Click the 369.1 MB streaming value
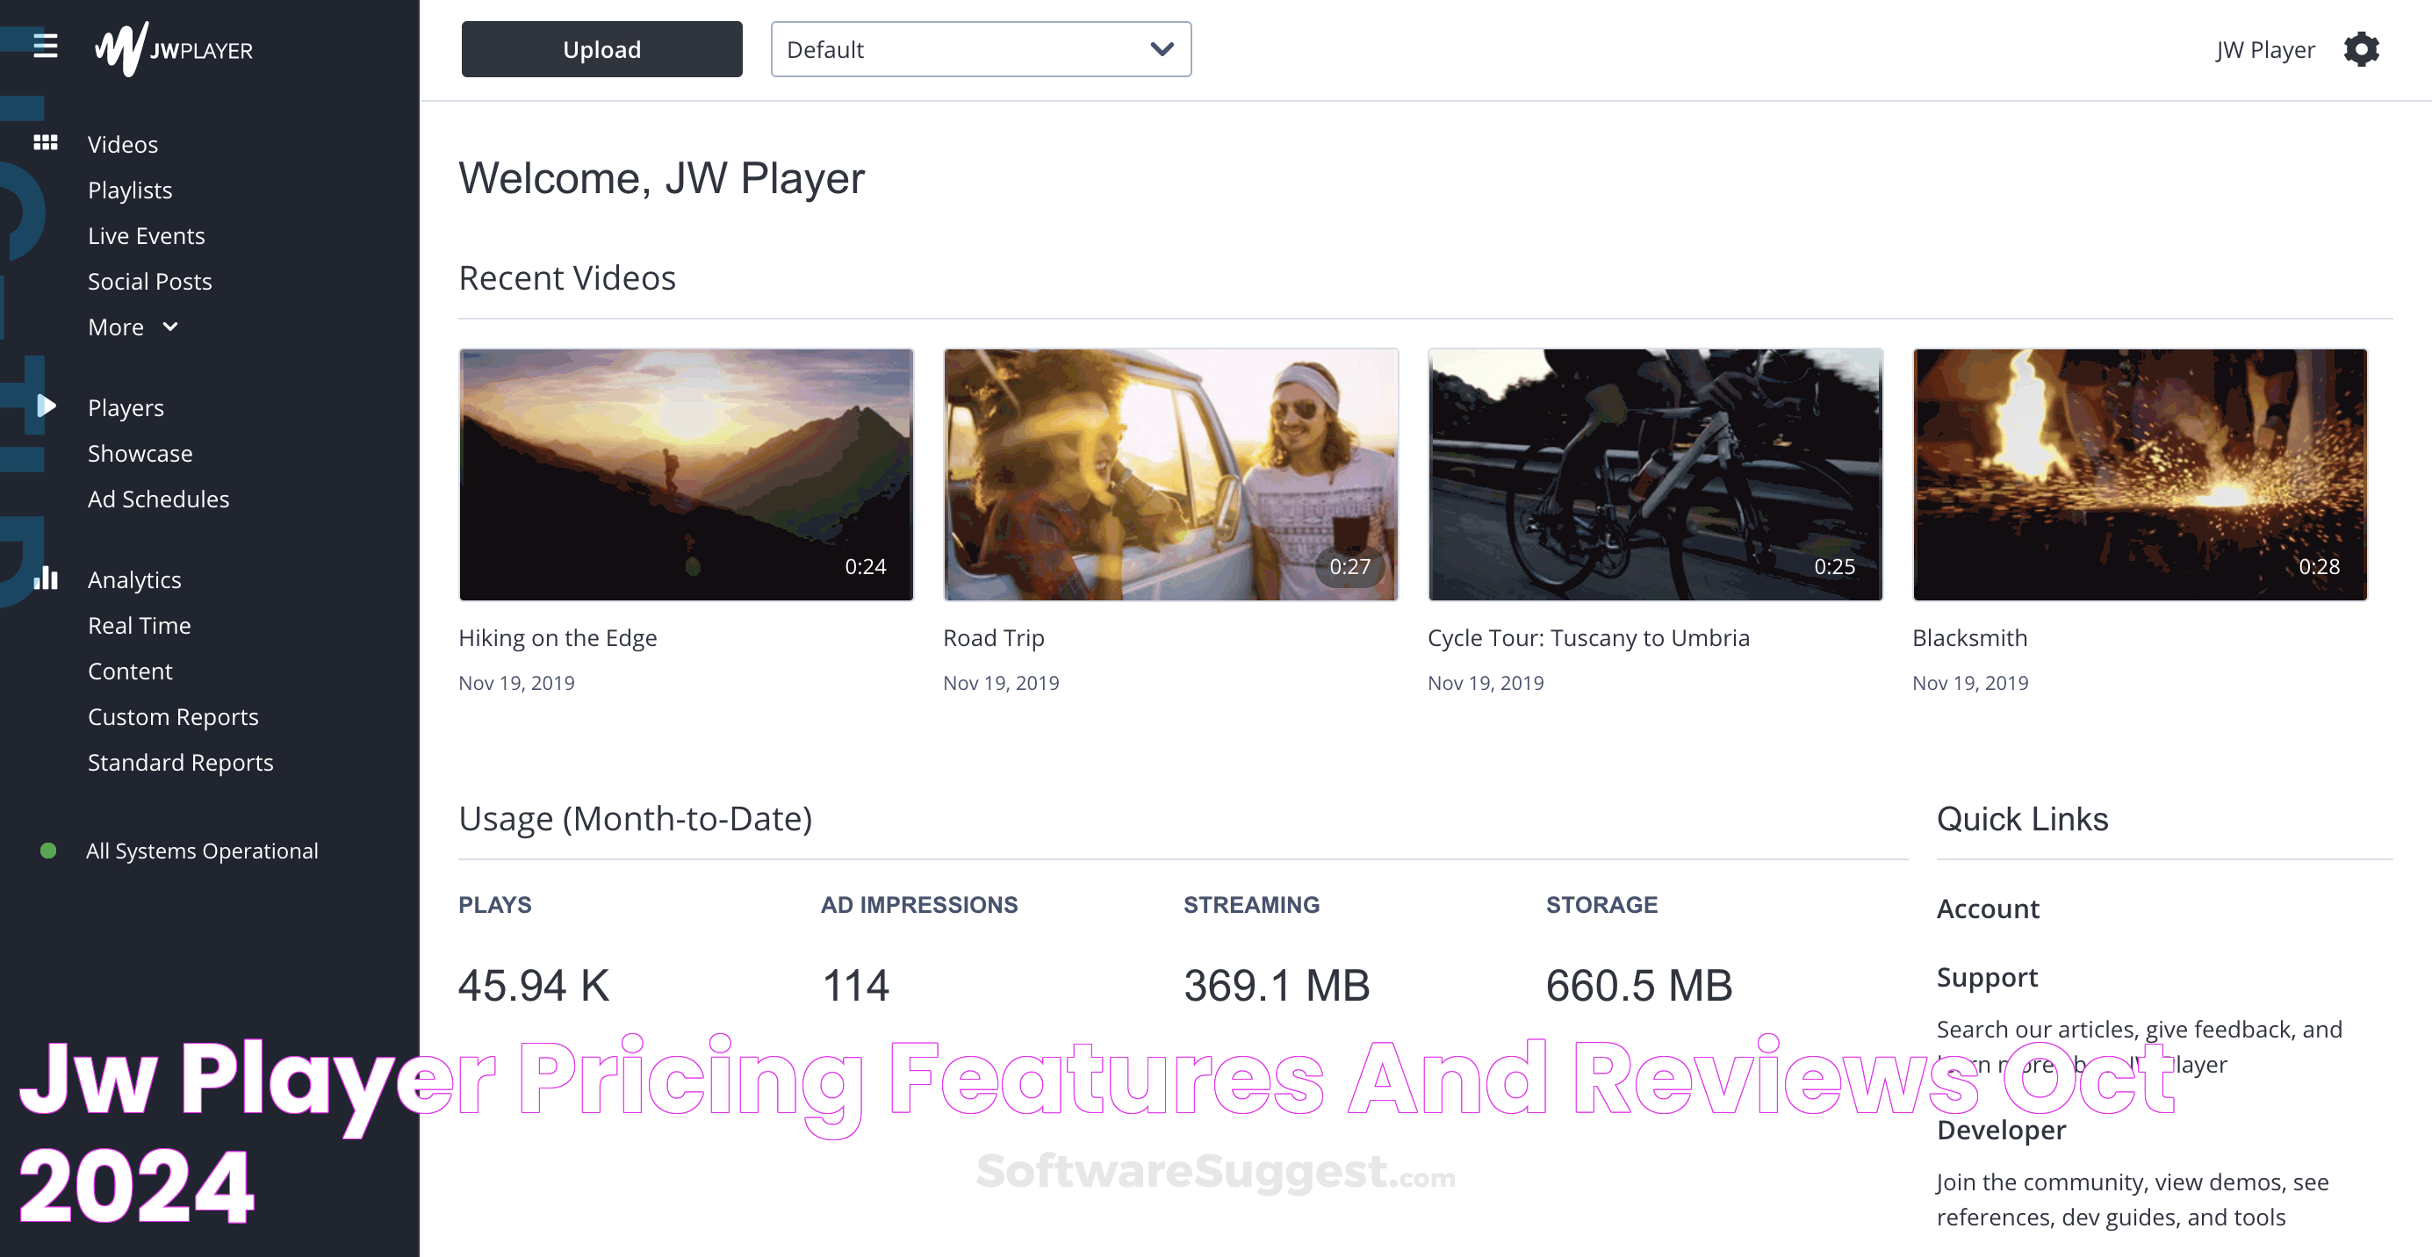The width and height of the screenshot is (2432, 1257). 1277,986
